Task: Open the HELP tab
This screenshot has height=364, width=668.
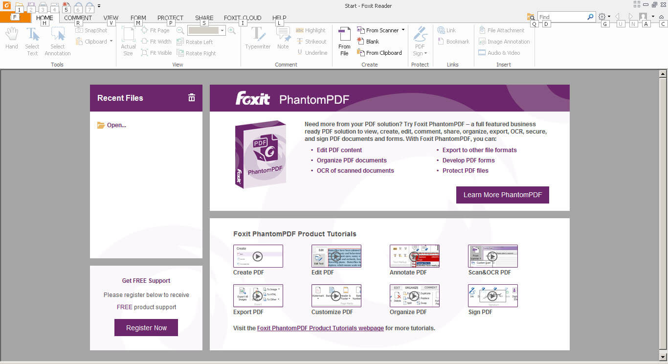Action: click(x=279, y=18)
